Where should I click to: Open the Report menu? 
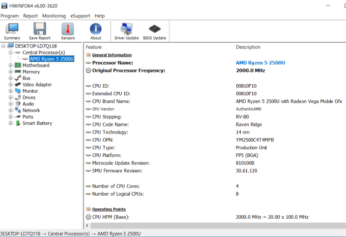point(31,16)
